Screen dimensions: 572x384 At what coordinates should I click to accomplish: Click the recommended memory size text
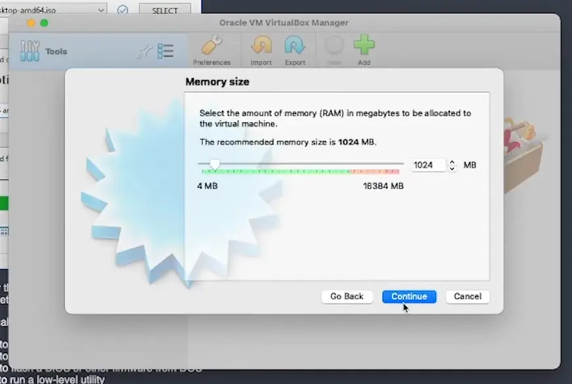click(288, 142)
